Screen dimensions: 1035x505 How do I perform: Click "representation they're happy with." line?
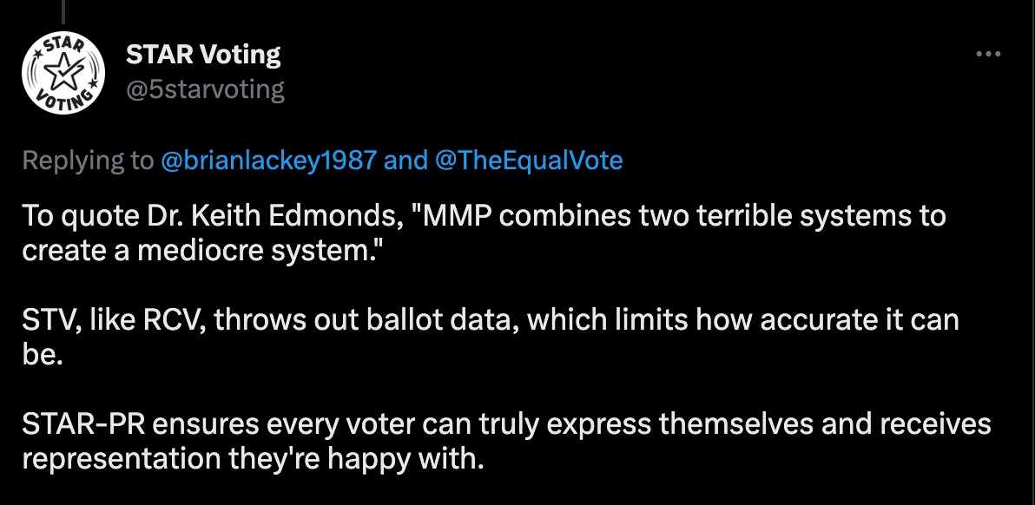click(253, 460)
